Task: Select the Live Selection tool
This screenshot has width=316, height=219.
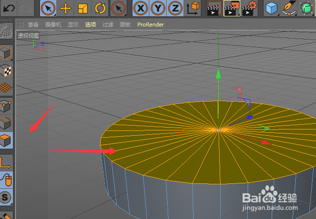Action: [48, 9]
